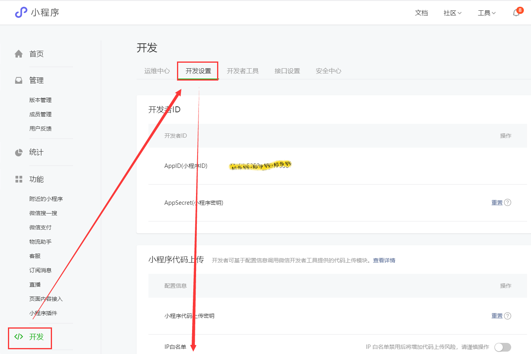The image size is (531, 354).
Task: Open the 文档 link in header
Action: 421,13
